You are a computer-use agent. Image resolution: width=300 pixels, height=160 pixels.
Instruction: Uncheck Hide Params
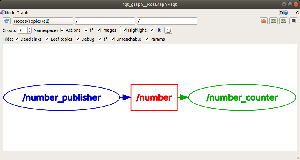pyautogui.click(x=147, y=39)
